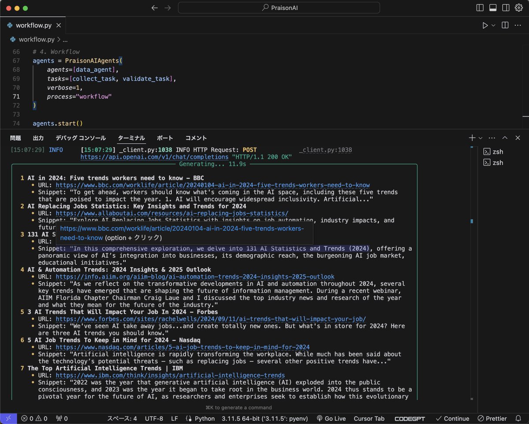Open the ポート panel tab

point(165,138)
